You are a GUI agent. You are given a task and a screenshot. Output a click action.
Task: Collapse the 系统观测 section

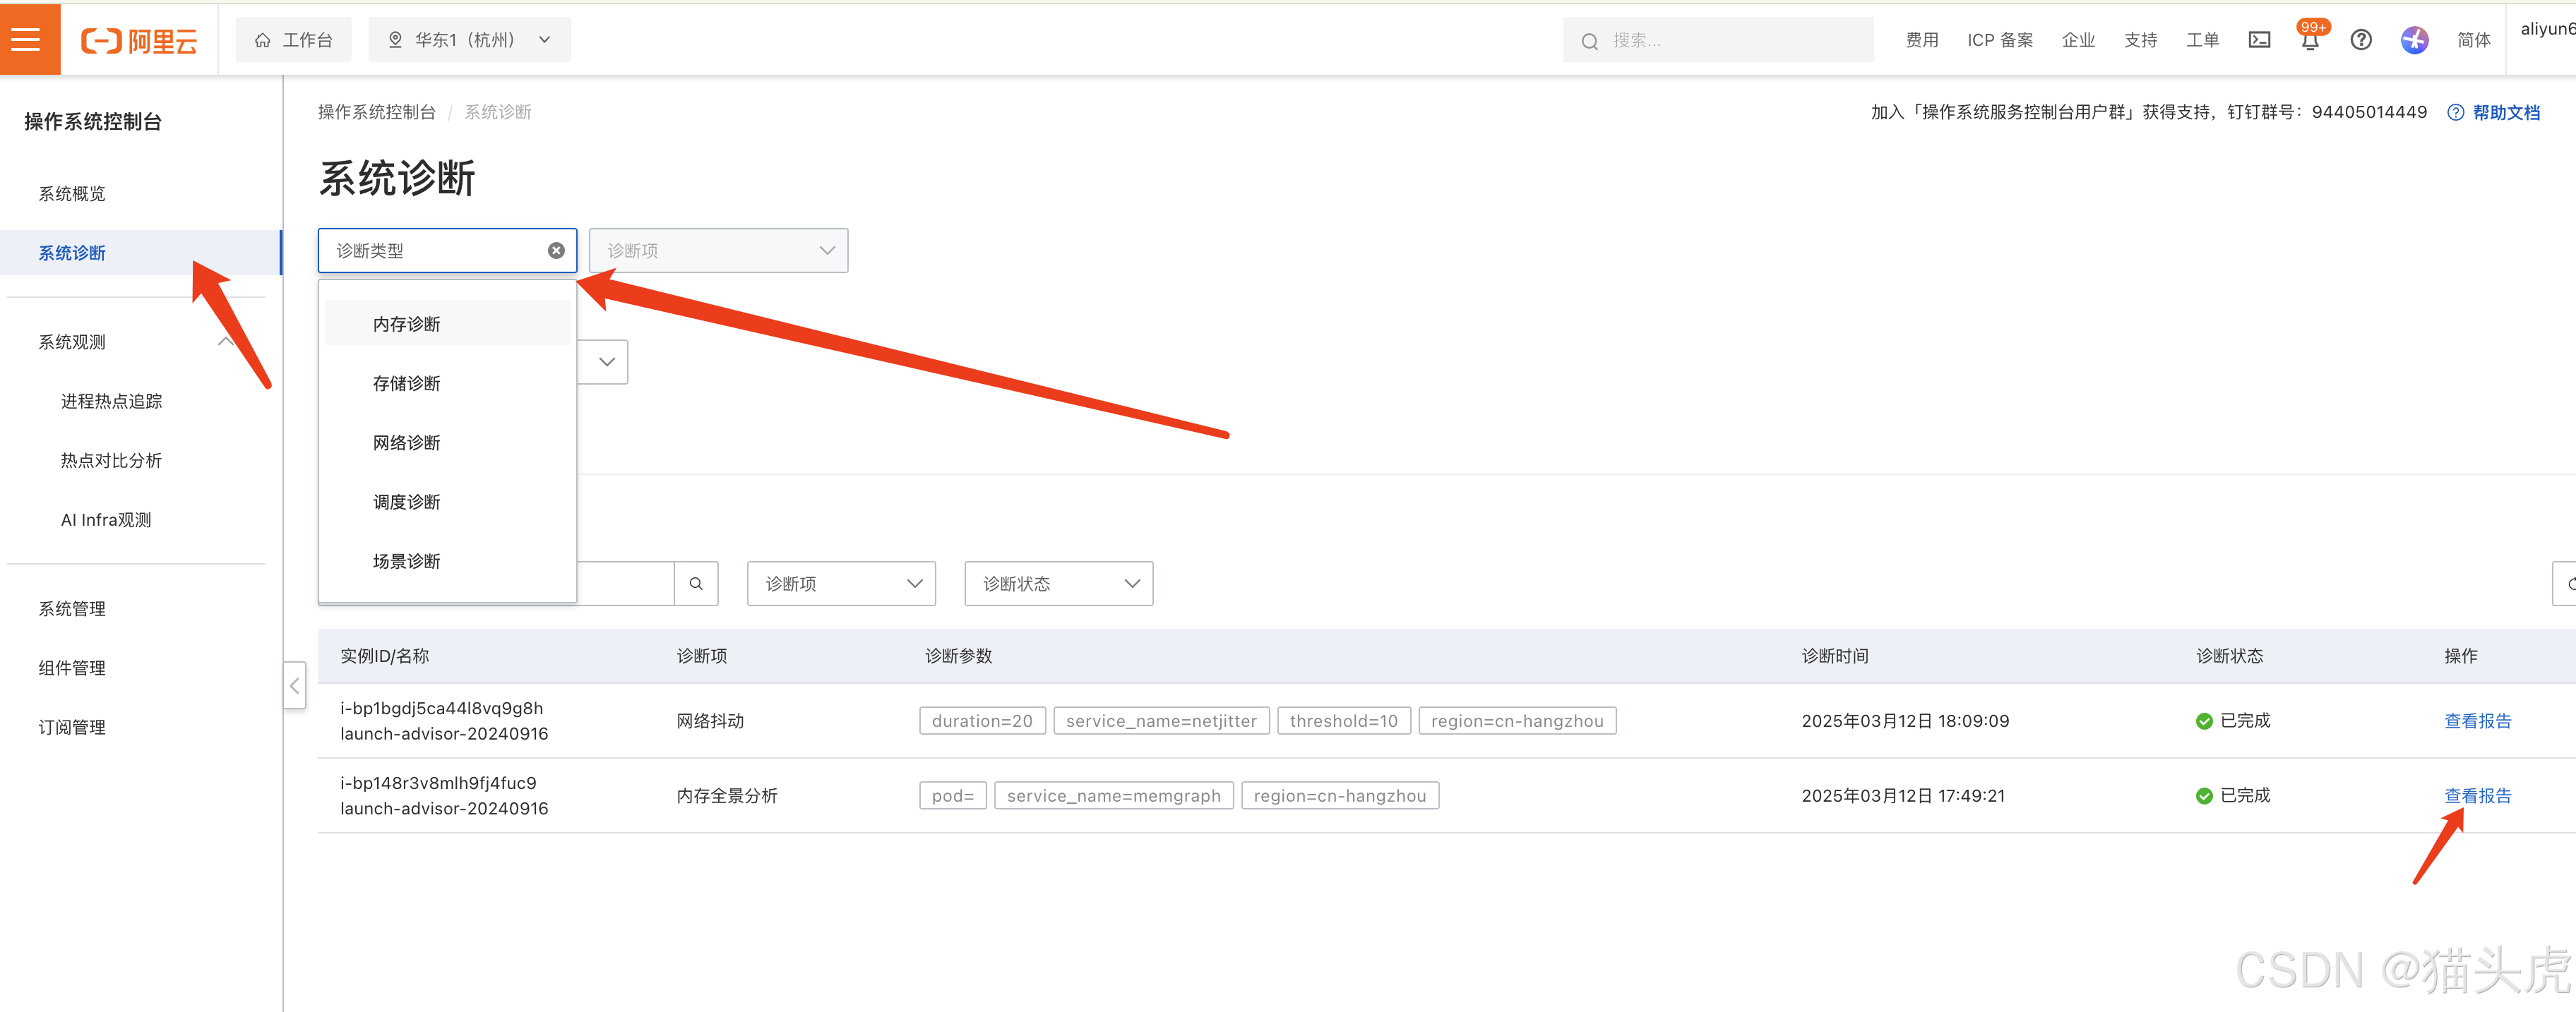pyautogui.click(x=226, y=342)
